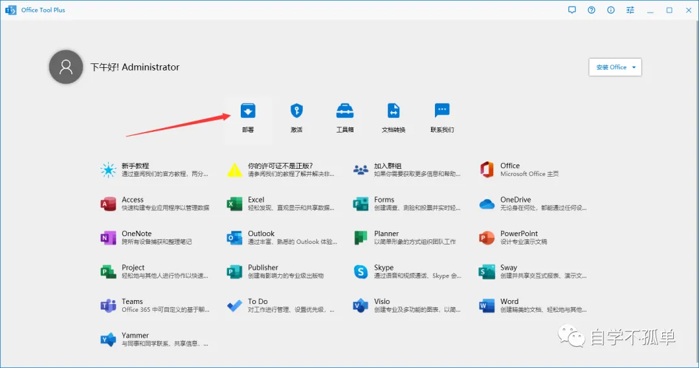Image resolution: width=699 pixels, height=368 pixels.
Task: Expand the 安装 Office dropdown arrow
Action: coord(634,67)
